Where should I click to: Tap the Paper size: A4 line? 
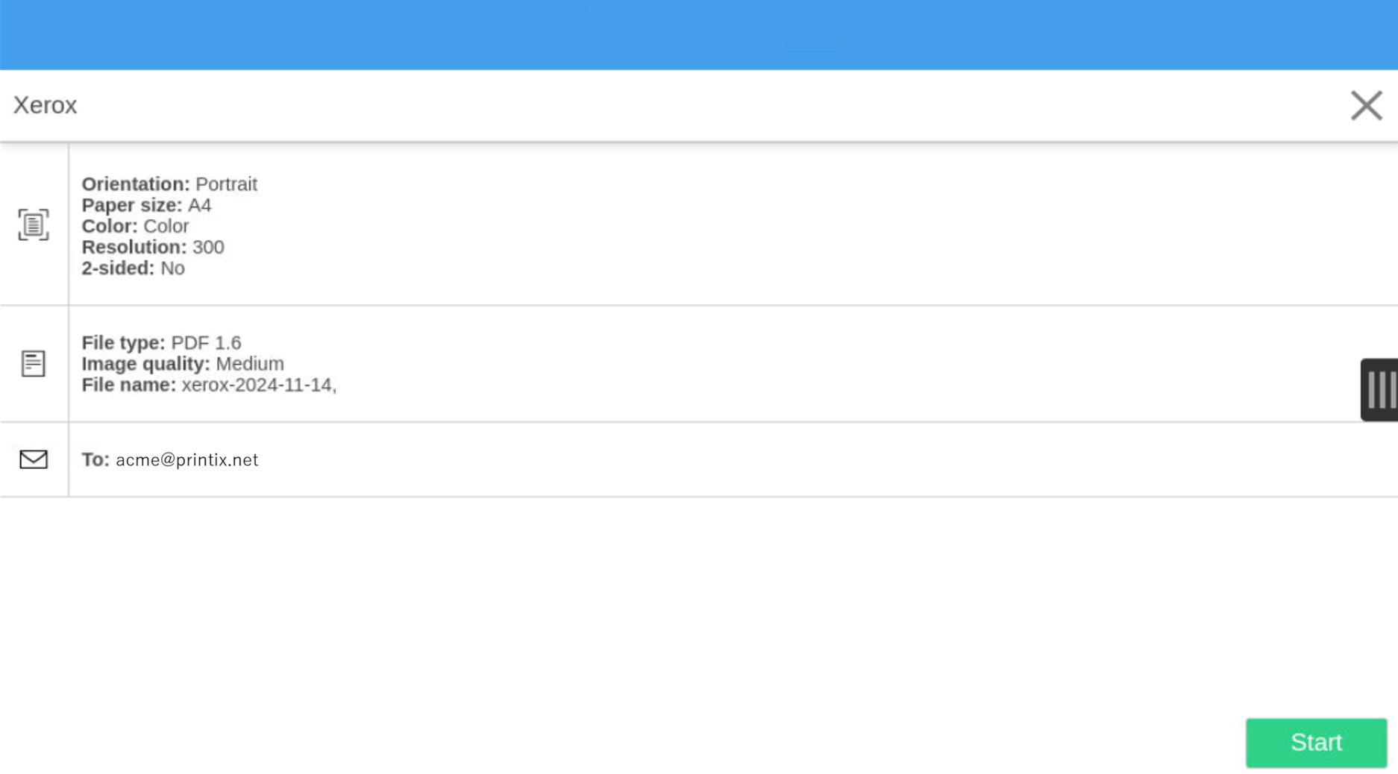tap(146, 205)
